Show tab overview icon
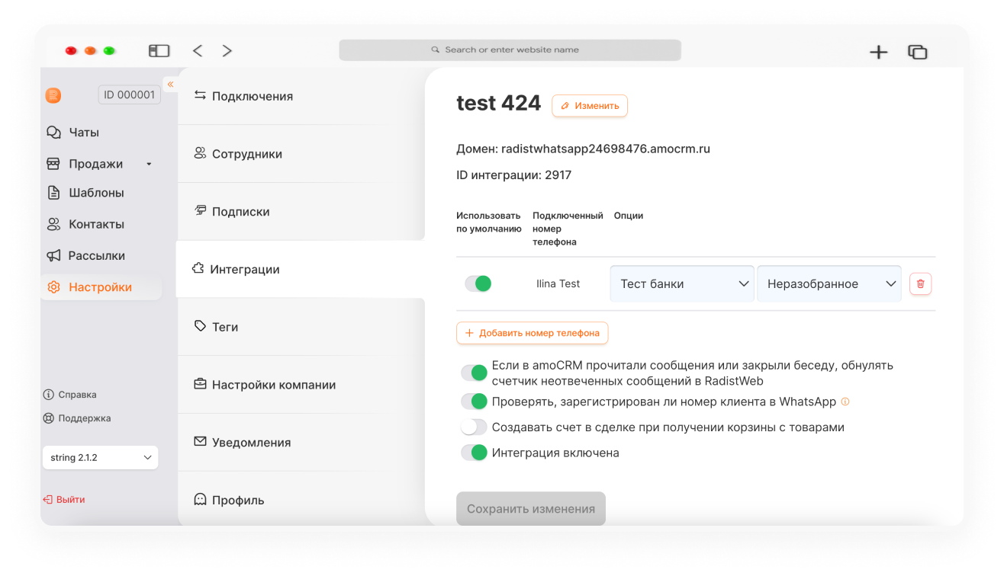The width and height of the screenshot is (1004, 576). [917, 52]
